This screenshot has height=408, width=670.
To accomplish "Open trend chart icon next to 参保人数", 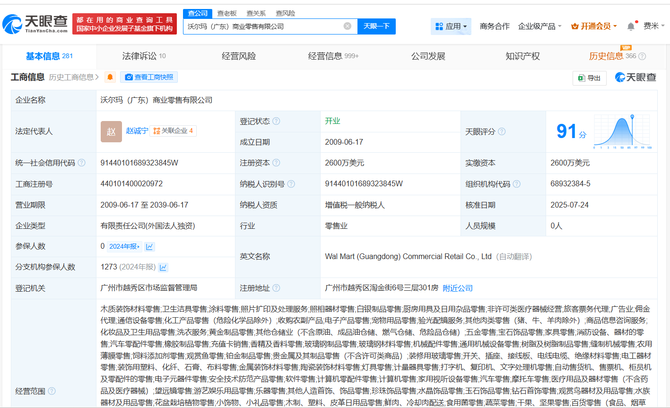I will (149, 246).
